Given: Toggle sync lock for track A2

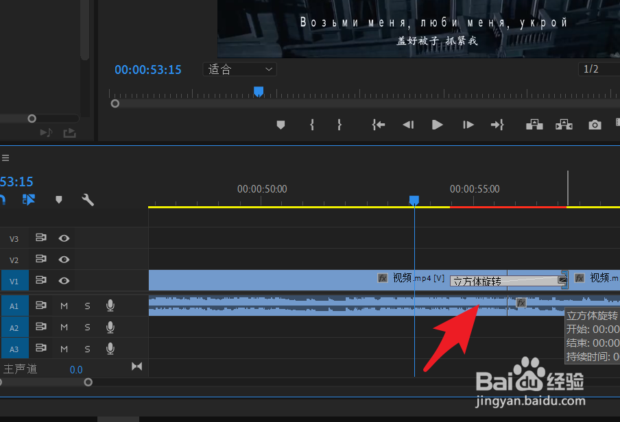Looking at the screenshot, I should 40,327.
